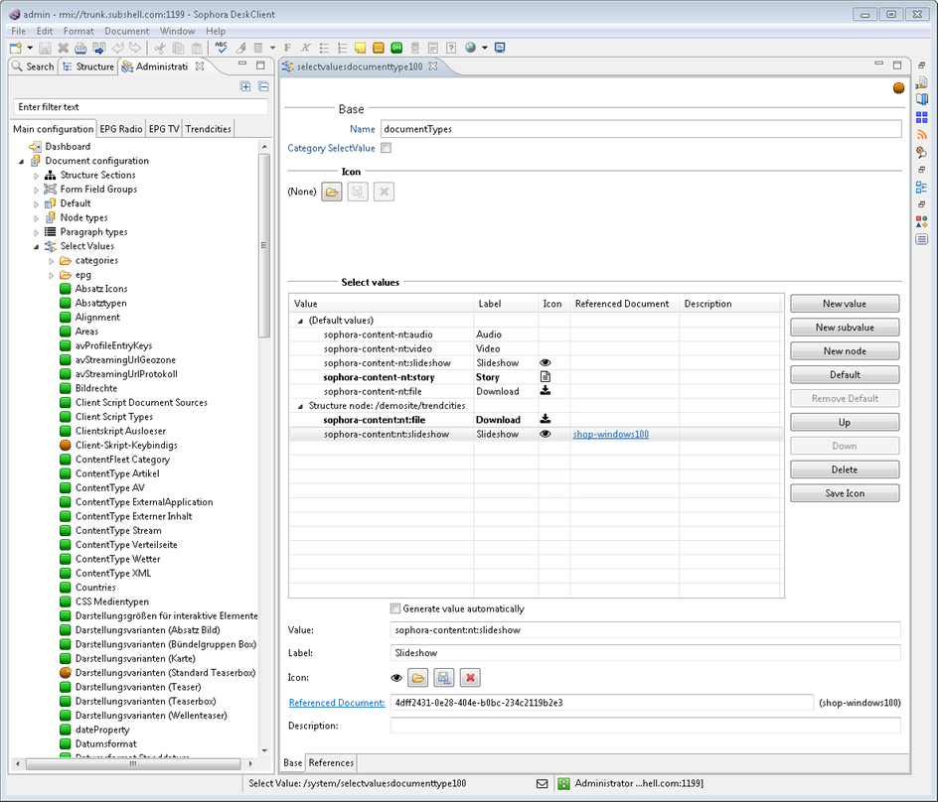Viewport: 938px width, 802px height.
Task: Click the open book sidebar icon
Action: (922, 99)
